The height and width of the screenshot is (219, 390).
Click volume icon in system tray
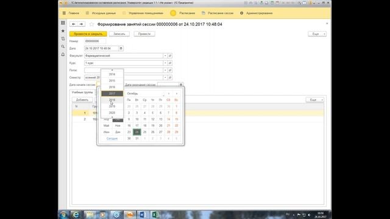[309, 215]
